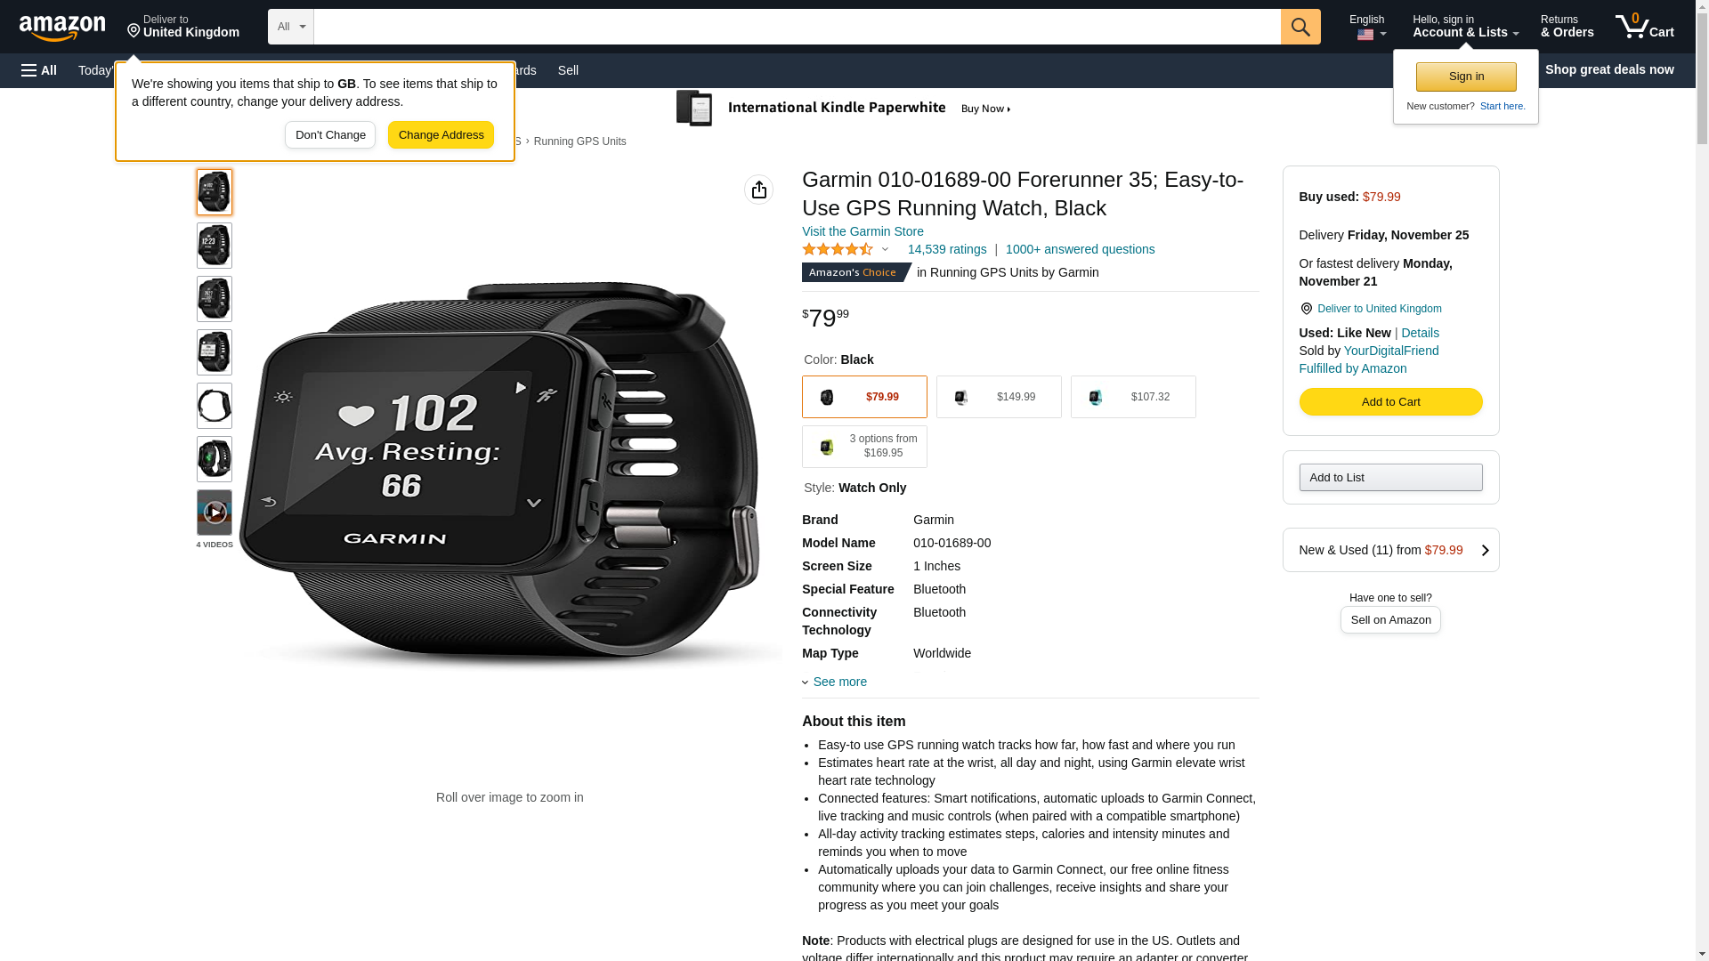Open the All hamburger menu

(39, 70)
